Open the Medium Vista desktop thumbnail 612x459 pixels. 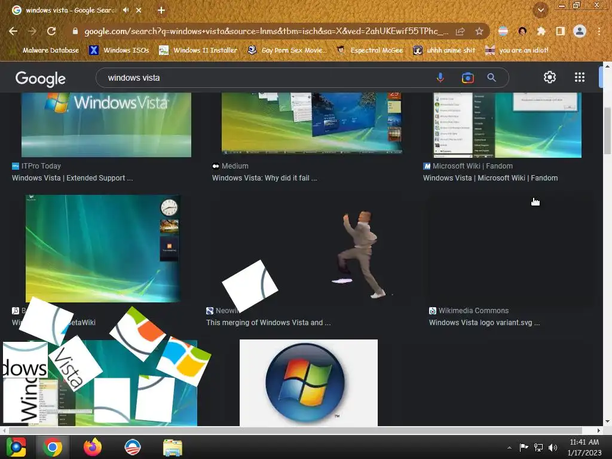point(312,123)
